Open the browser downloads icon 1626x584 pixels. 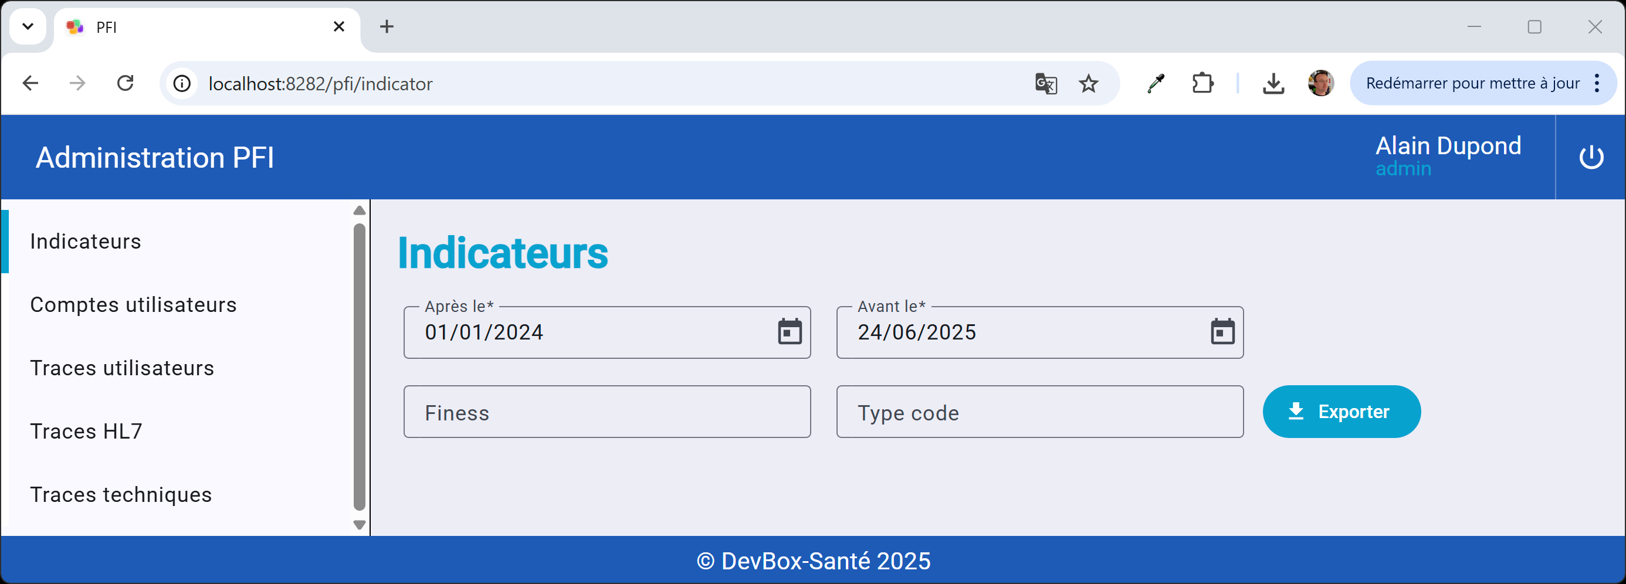(x=1273, y=83)
